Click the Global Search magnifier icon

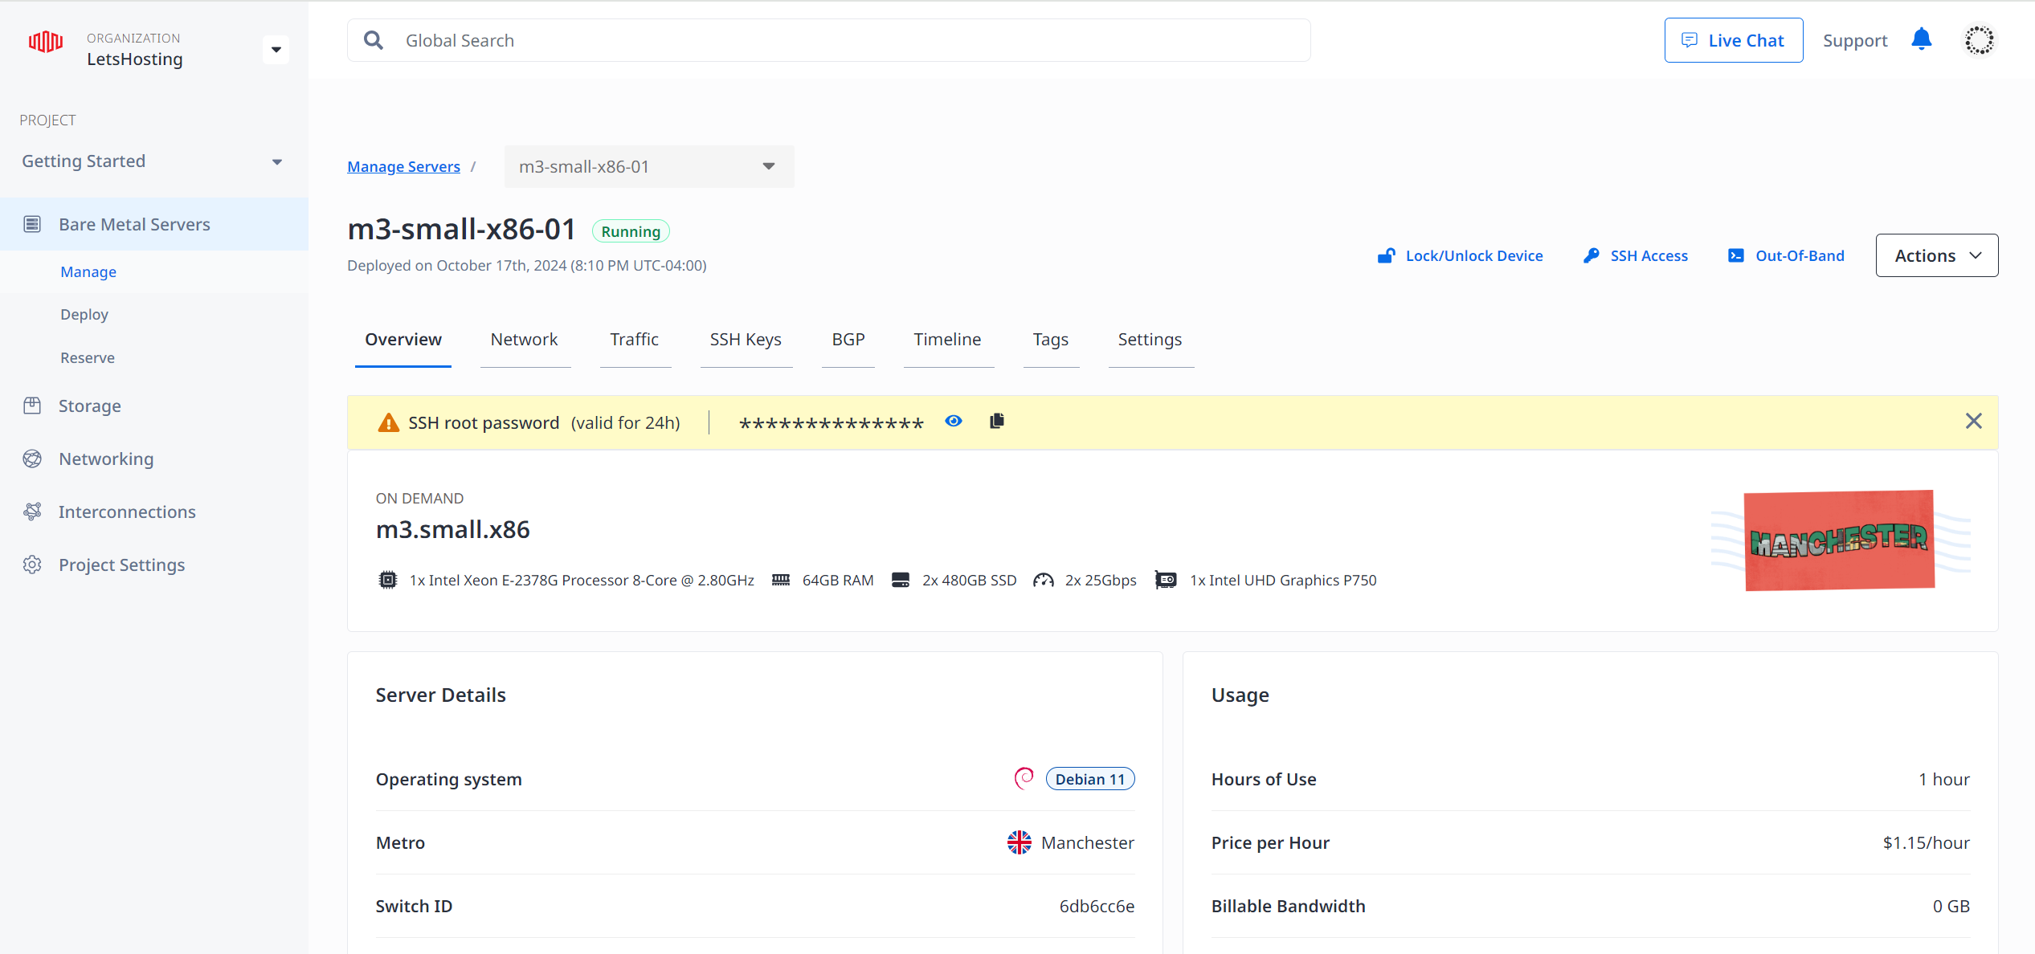click(374, 40)
